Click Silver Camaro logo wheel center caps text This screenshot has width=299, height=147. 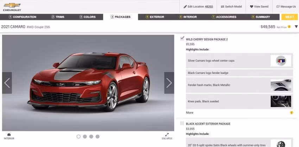pos(211,61)
